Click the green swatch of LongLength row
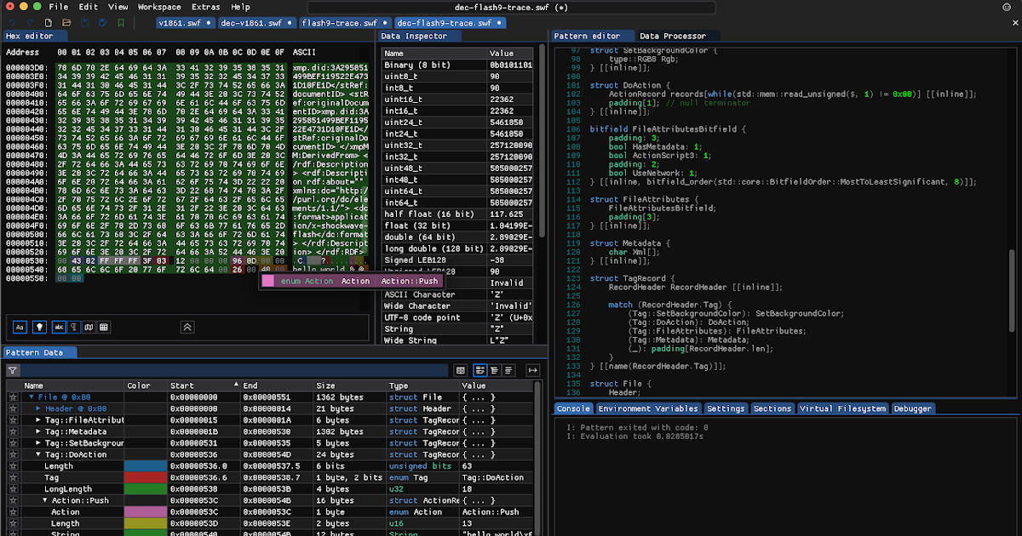1022x536 pixels. point(145,489)
